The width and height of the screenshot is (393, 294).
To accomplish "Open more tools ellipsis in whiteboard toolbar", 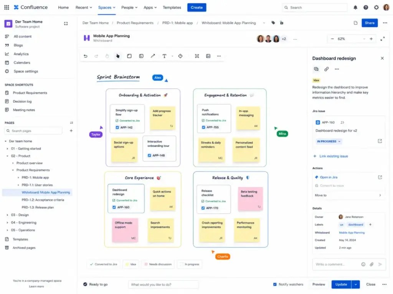I will pyautogui.click(x=219, y=56).
